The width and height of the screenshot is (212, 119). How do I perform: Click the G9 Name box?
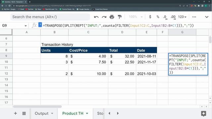(13, 25)
